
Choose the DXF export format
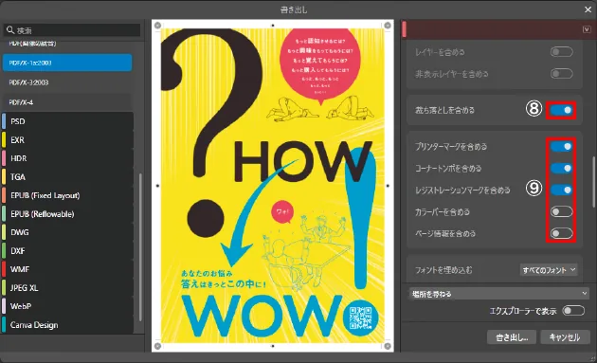pyautogui.click(x=67, y=251)
